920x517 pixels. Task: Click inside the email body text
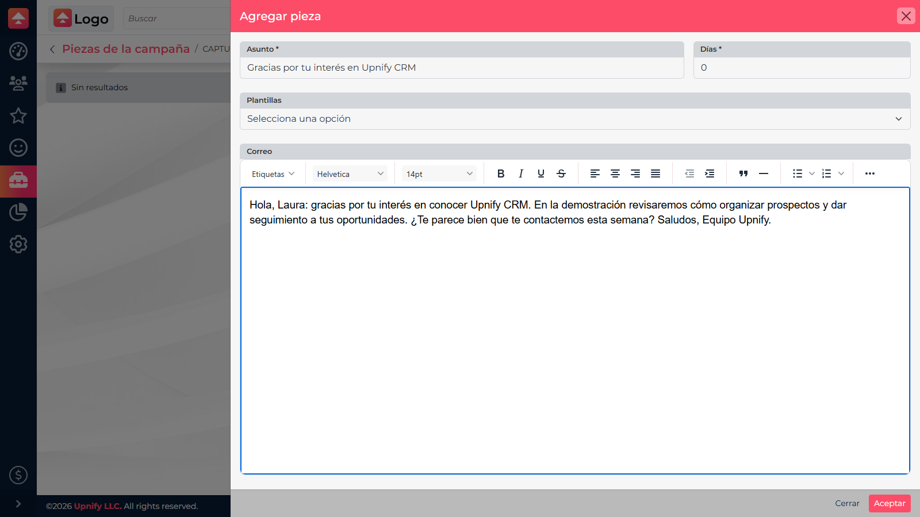coord(575,330)
